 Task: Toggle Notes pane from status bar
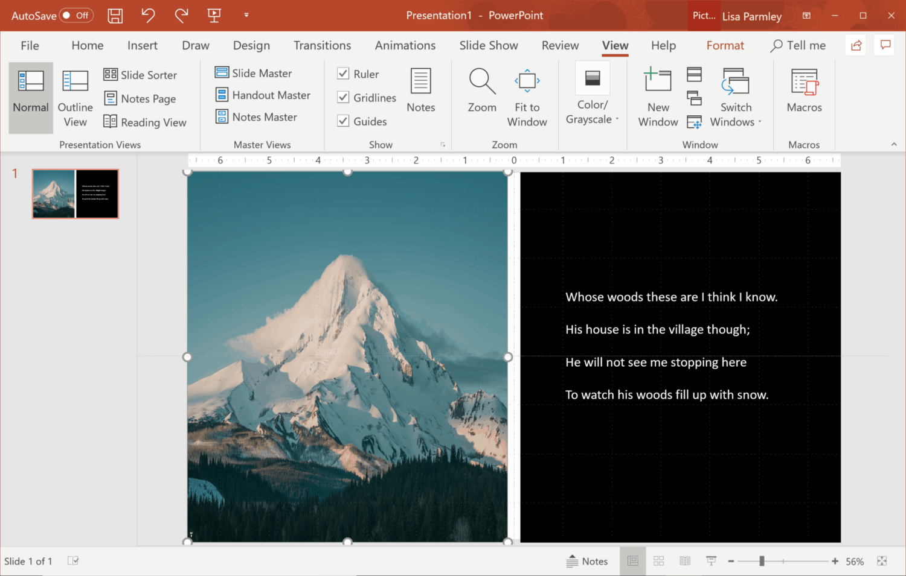point(587,561)
